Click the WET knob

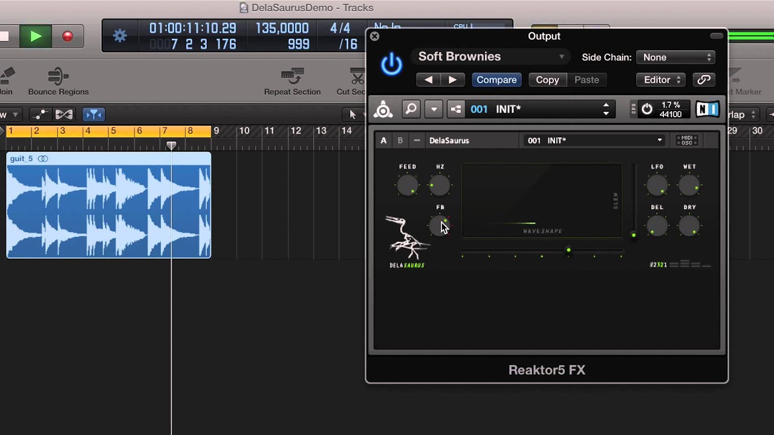(689, 185)
